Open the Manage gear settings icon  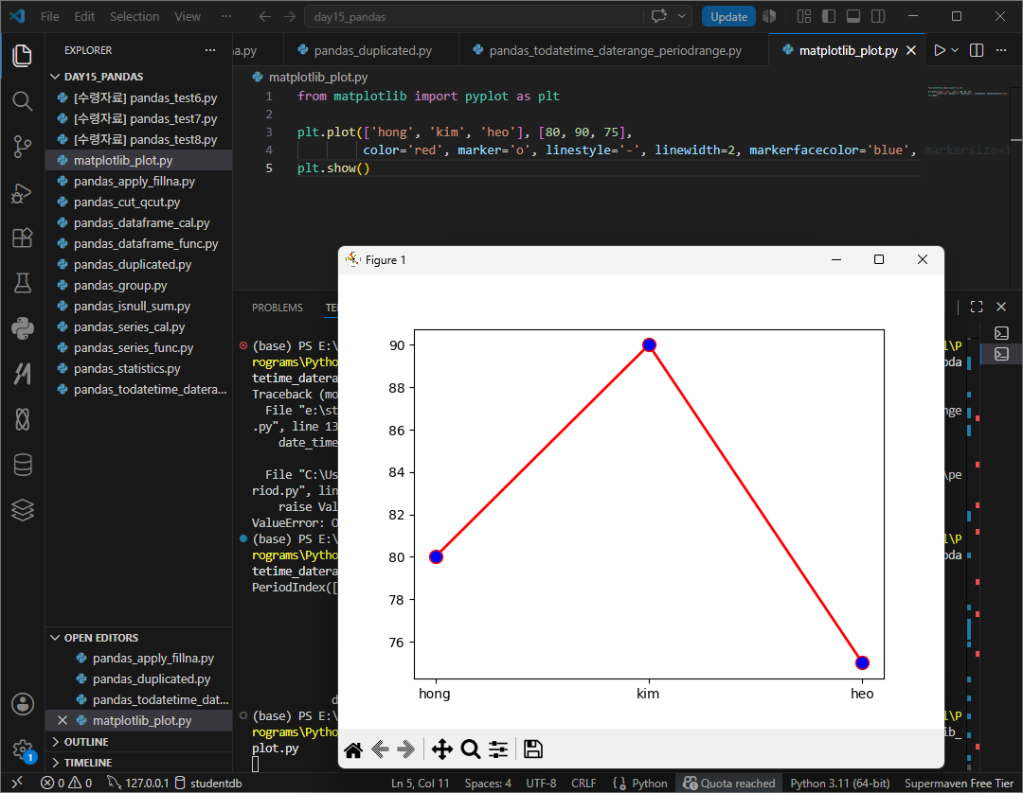22,750
